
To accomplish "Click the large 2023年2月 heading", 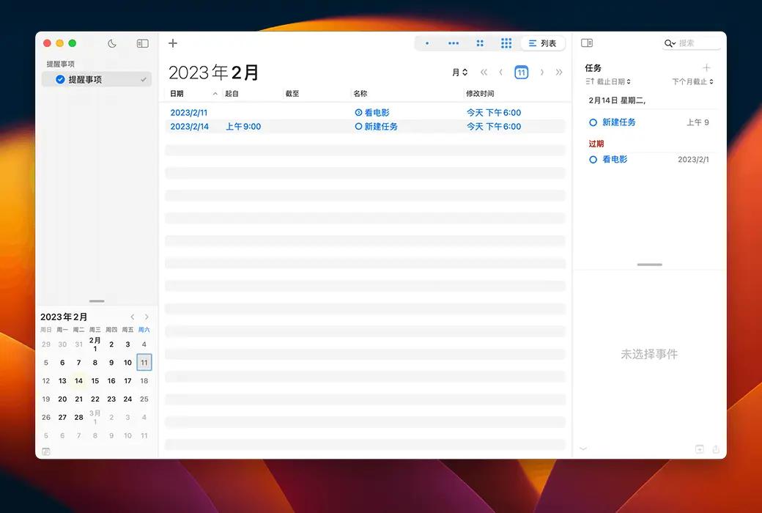I will coord(213,73).
